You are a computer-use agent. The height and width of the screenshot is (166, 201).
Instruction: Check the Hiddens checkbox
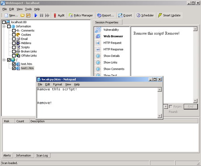14,43
